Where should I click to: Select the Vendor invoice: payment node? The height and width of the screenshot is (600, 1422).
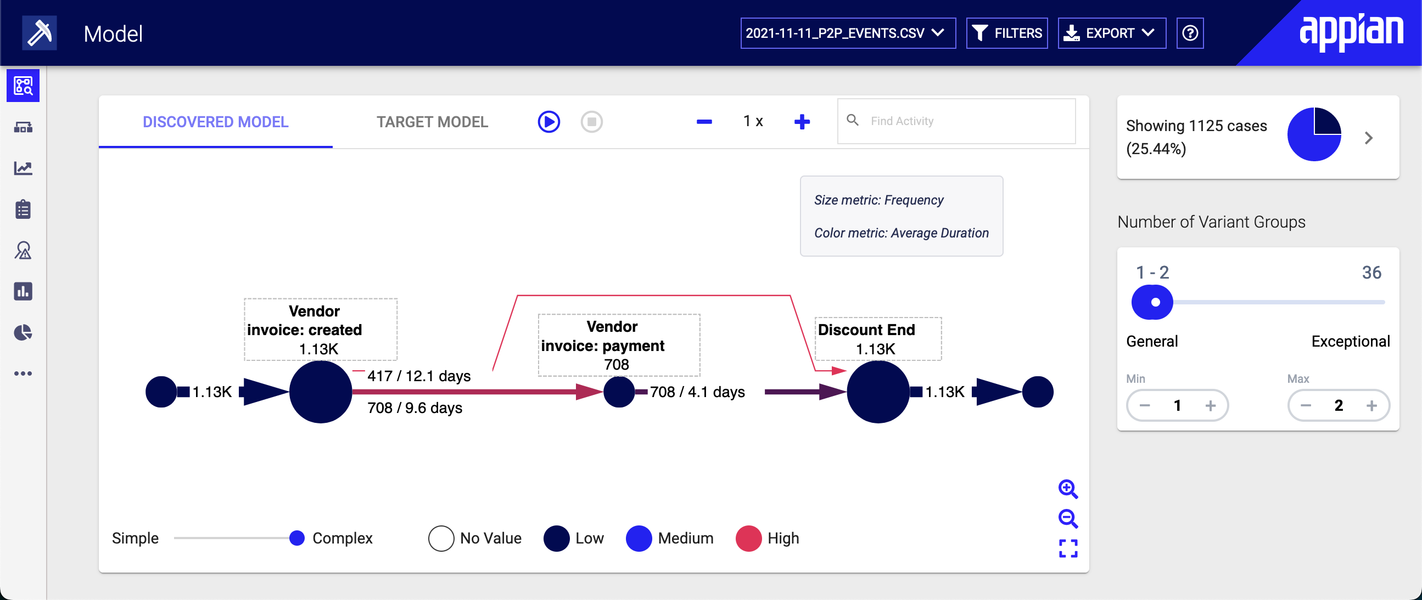click(619, 392)
